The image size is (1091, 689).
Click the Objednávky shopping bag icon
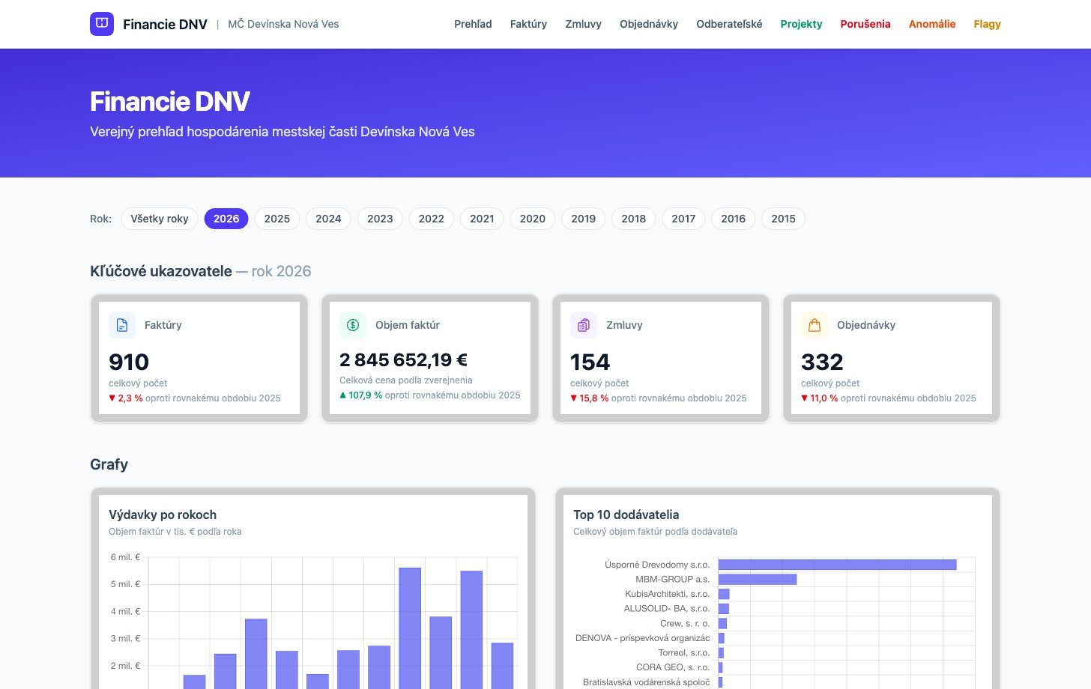click(x=815, y=325)
